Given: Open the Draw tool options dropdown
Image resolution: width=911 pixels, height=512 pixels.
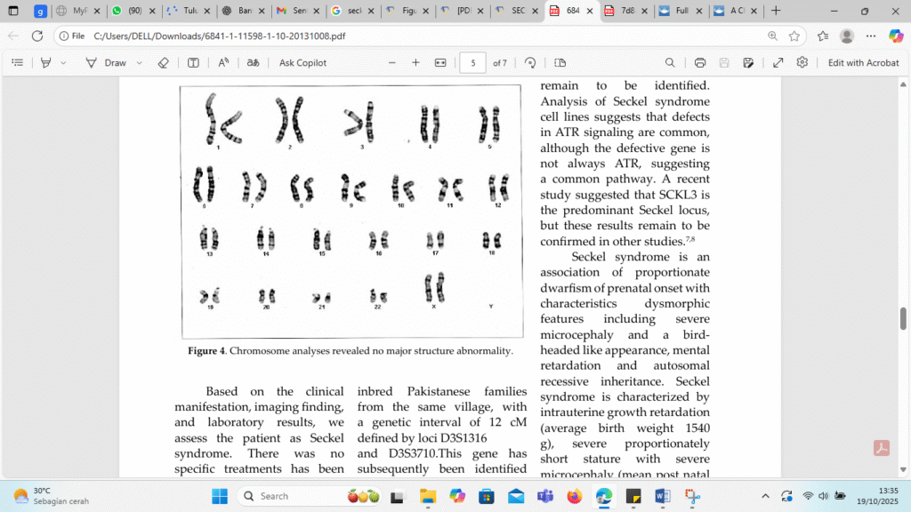Looking at the screenshot, I should tap(140, 63).
